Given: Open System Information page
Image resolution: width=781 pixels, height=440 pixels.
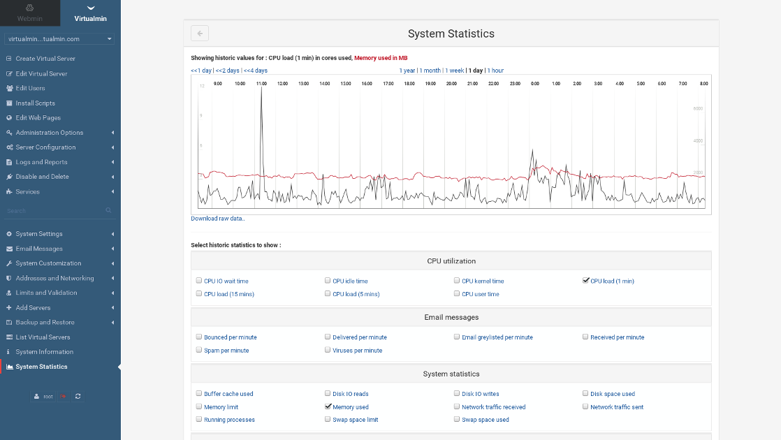Looking at the screenshot, I should pyautogui.click(x=44, y=352).
